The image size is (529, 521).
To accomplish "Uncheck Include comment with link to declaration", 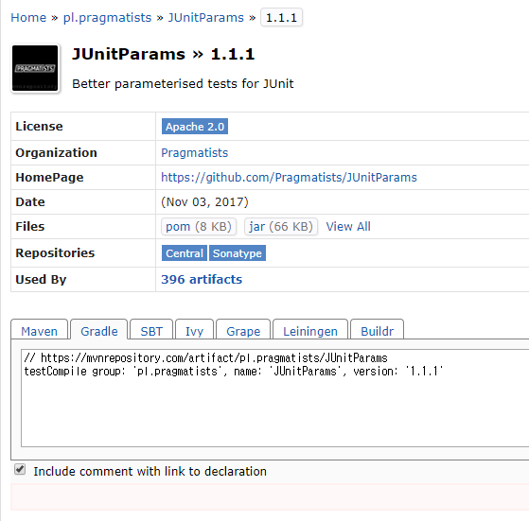I will click(x=20, y=469).
